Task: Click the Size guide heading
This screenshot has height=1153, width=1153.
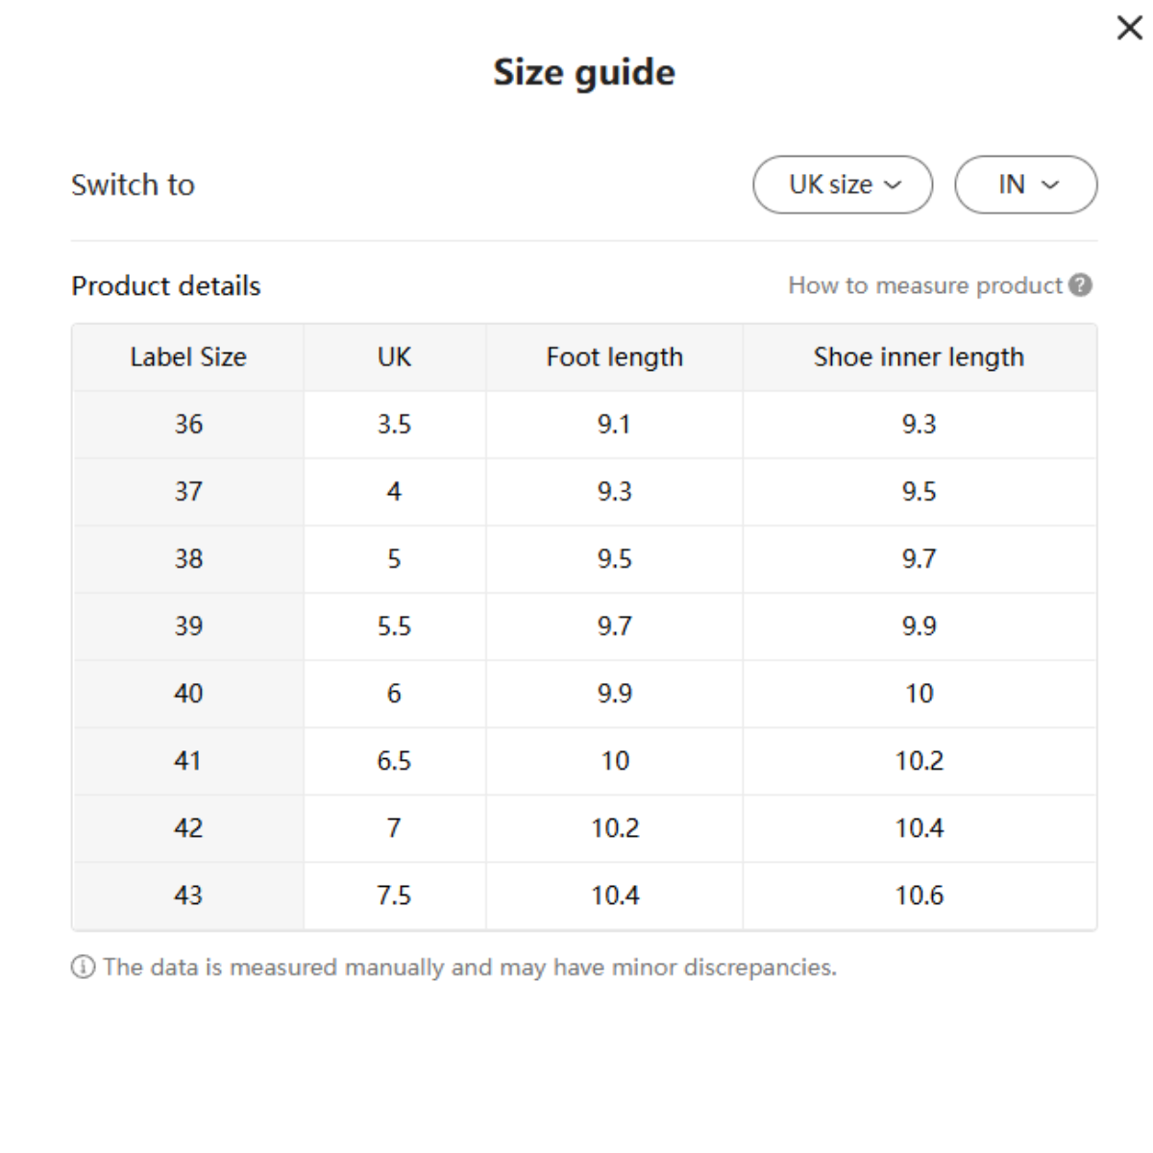Action: point(584,73)
